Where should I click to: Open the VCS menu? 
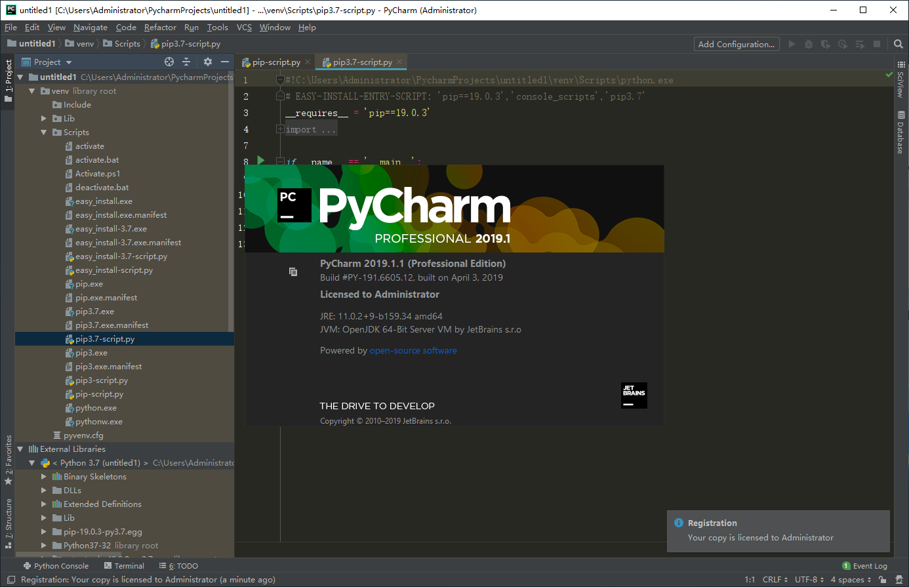244,28
